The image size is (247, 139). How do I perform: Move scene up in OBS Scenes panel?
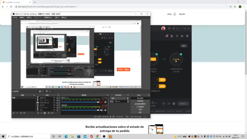pyautogui.click(x=21, y=113)
